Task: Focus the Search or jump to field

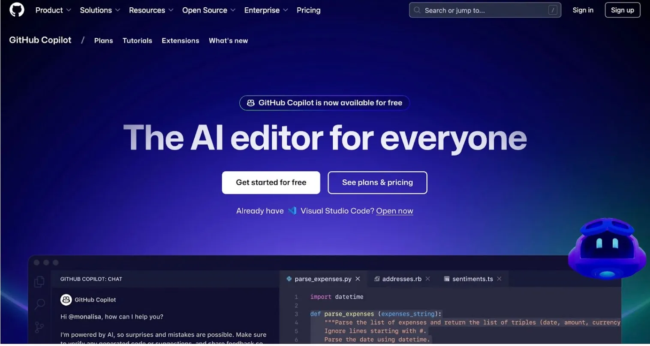Action: point(485,10)
